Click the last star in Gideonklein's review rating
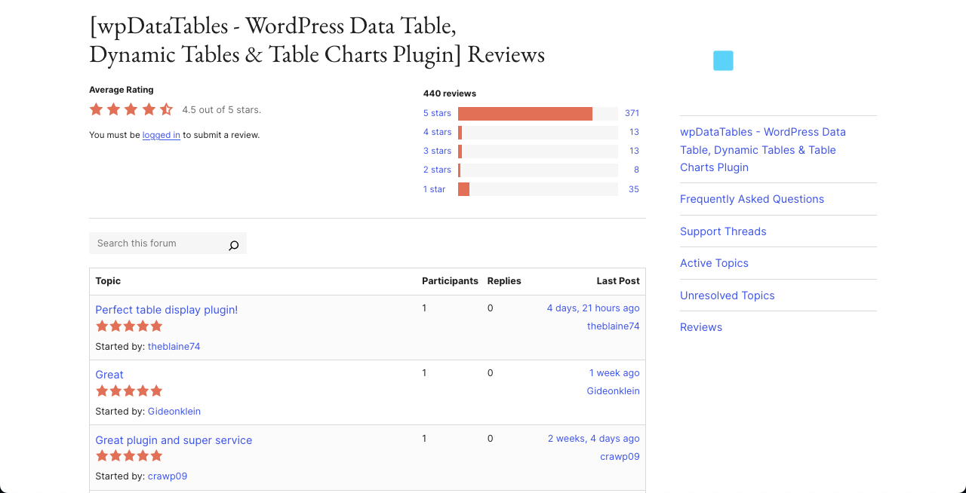The height and width of the screenshot is (493, 966). tap(157, 390)
